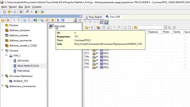
Task: Open the dropdown arrow beside open project icon
Action: pyautogui.click(x=12, y=12)
